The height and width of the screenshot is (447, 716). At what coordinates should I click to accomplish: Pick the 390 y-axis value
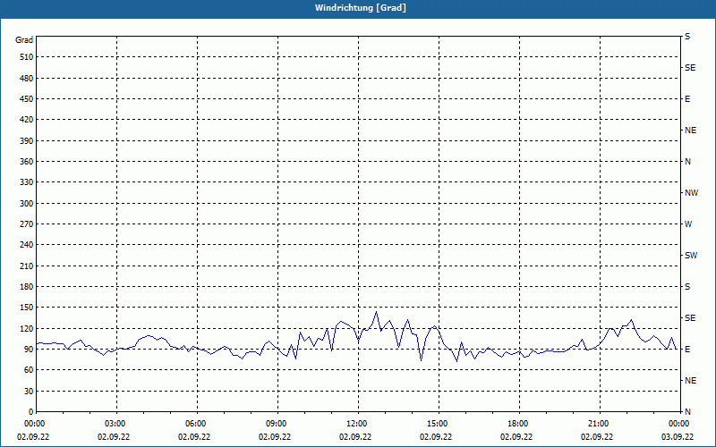(27, 141)
